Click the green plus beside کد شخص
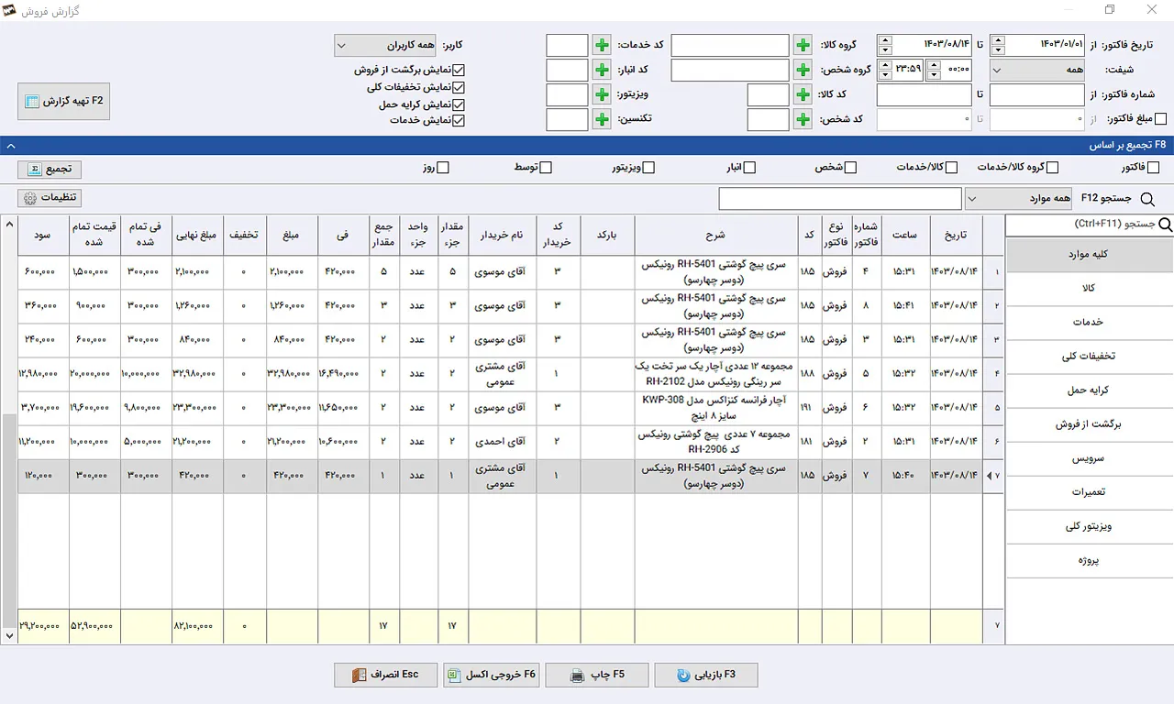 tap(803, 119)
